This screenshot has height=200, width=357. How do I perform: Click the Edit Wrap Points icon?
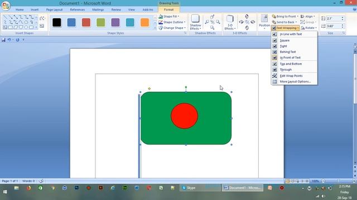pos(274,76)
